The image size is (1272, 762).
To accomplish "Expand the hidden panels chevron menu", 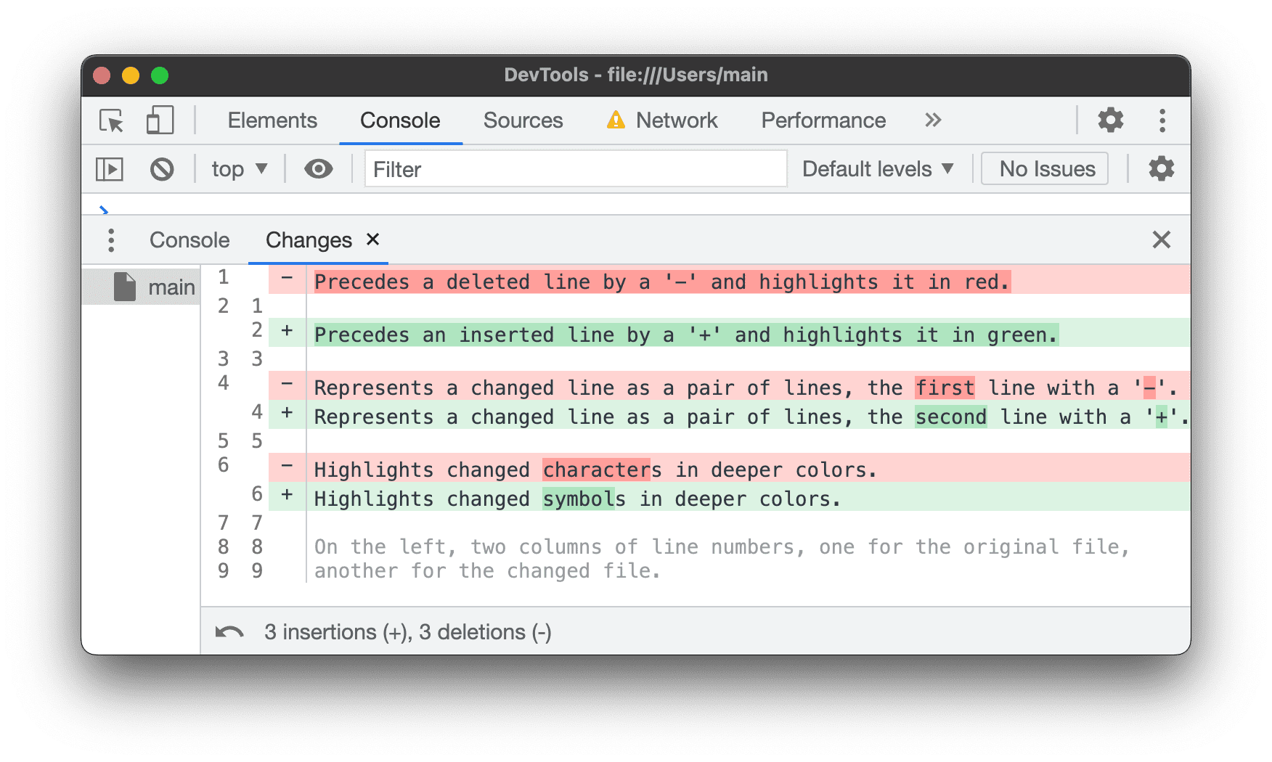I will click(933, 120).
